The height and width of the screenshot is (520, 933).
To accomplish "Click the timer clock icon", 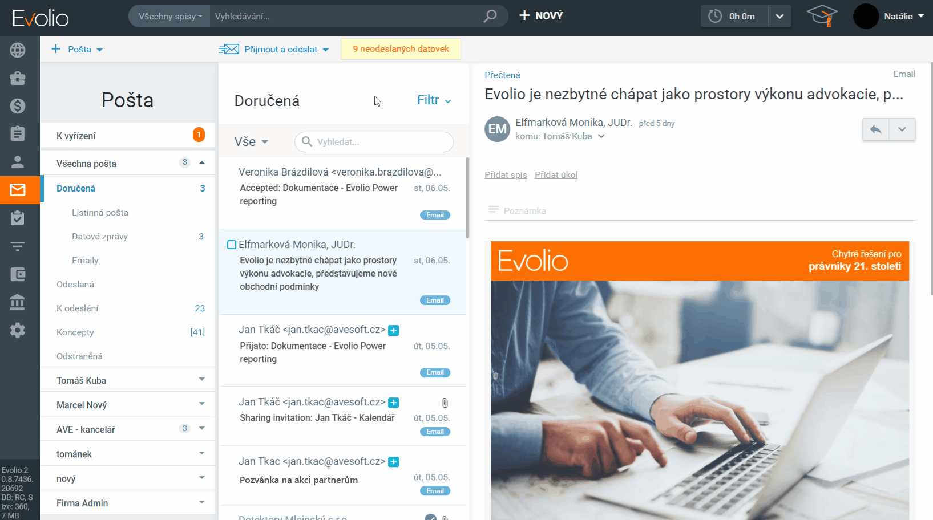I will [x=715, y=16].
